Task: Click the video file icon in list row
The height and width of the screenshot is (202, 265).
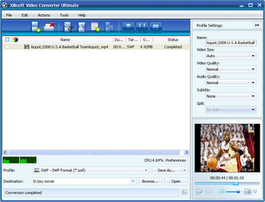Action: coord(26,47)
